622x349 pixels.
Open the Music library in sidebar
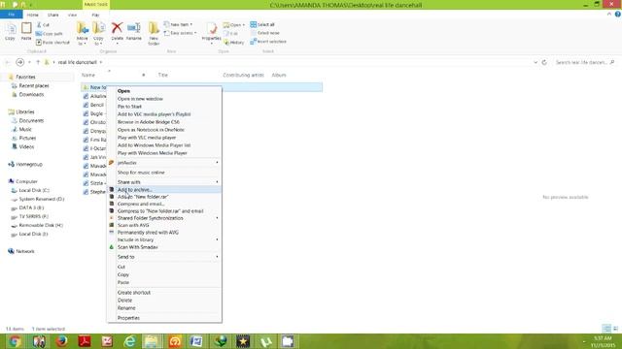click(x=25, y=129)
